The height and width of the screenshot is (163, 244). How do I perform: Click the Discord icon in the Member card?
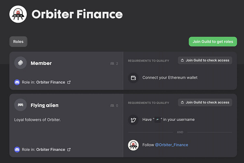click(x=17, y=82)
